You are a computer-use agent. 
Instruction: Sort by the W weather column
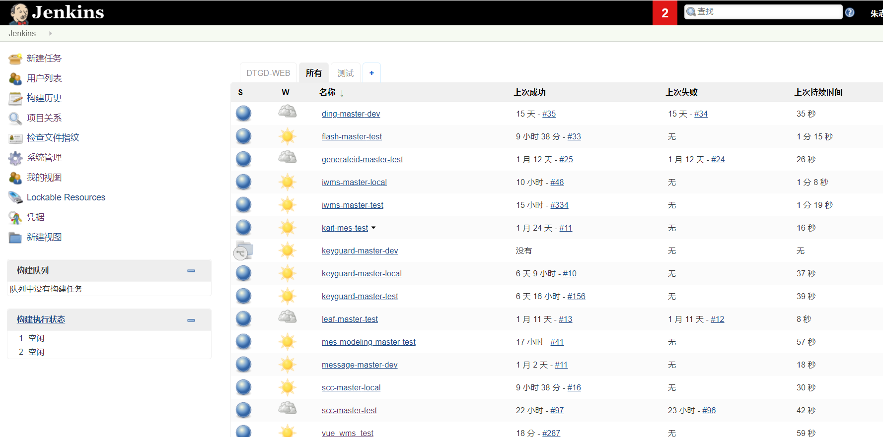286,92
